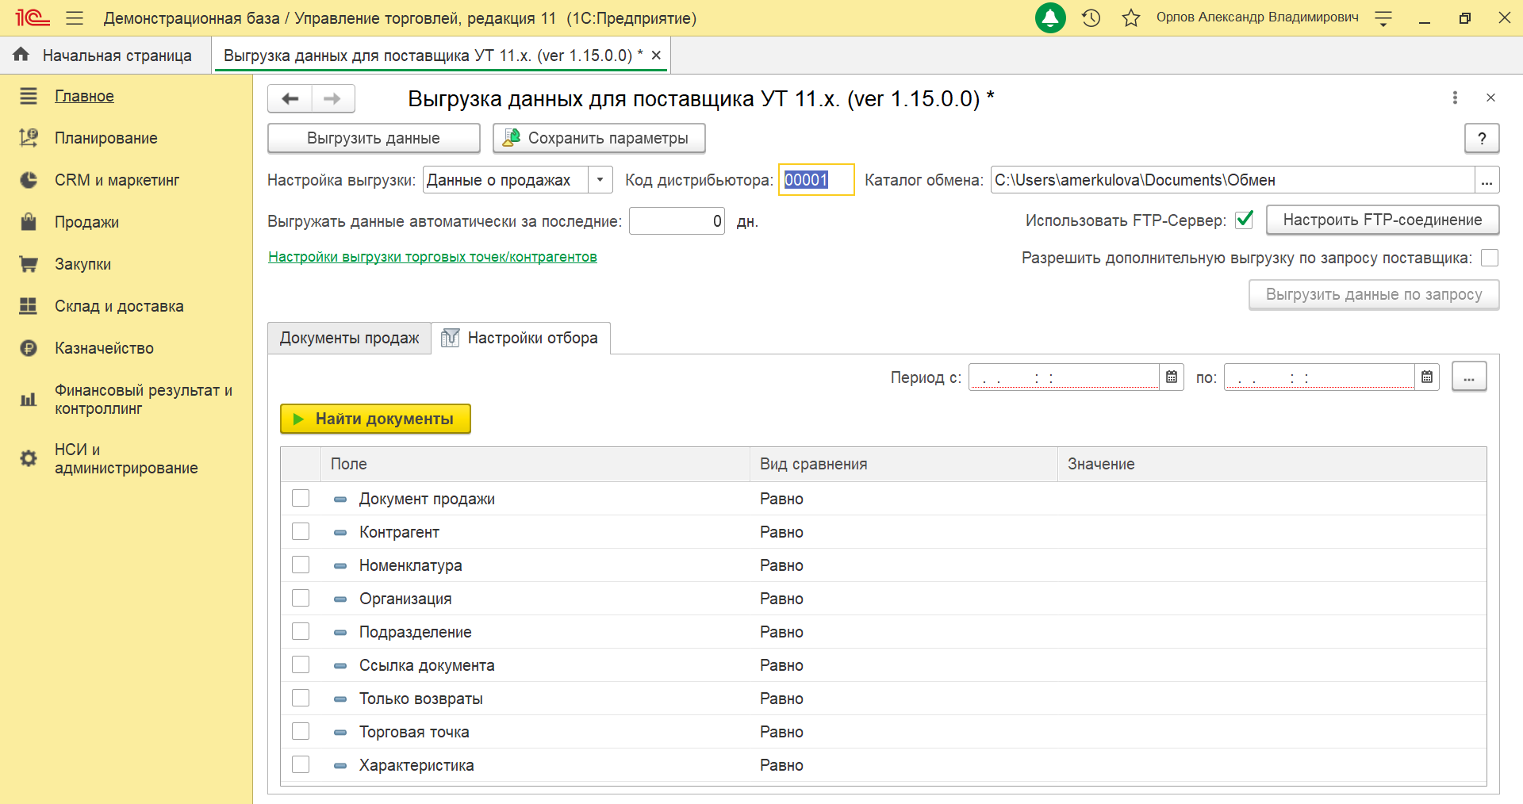Open Настройки выгрузки торговых точек/контрагентов link

tap(432, 257)
